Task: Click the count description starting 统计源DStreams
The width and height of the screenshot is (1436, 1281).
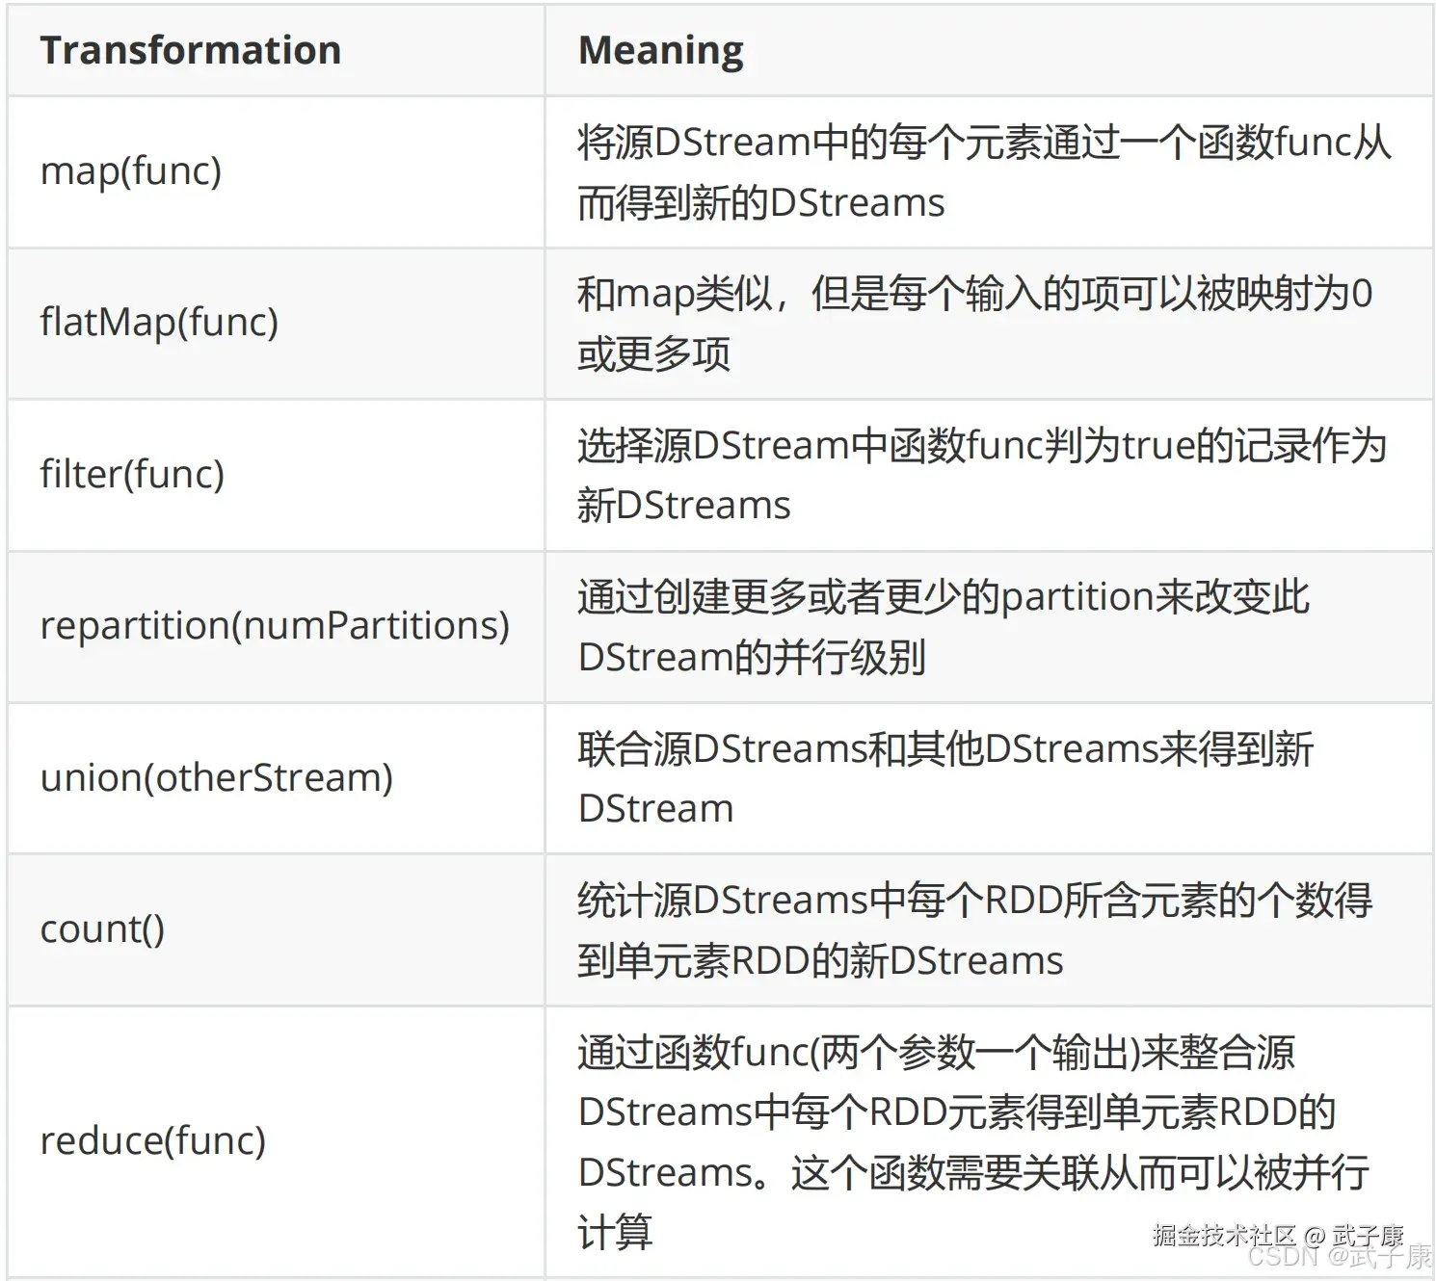Action: [974, 930]
